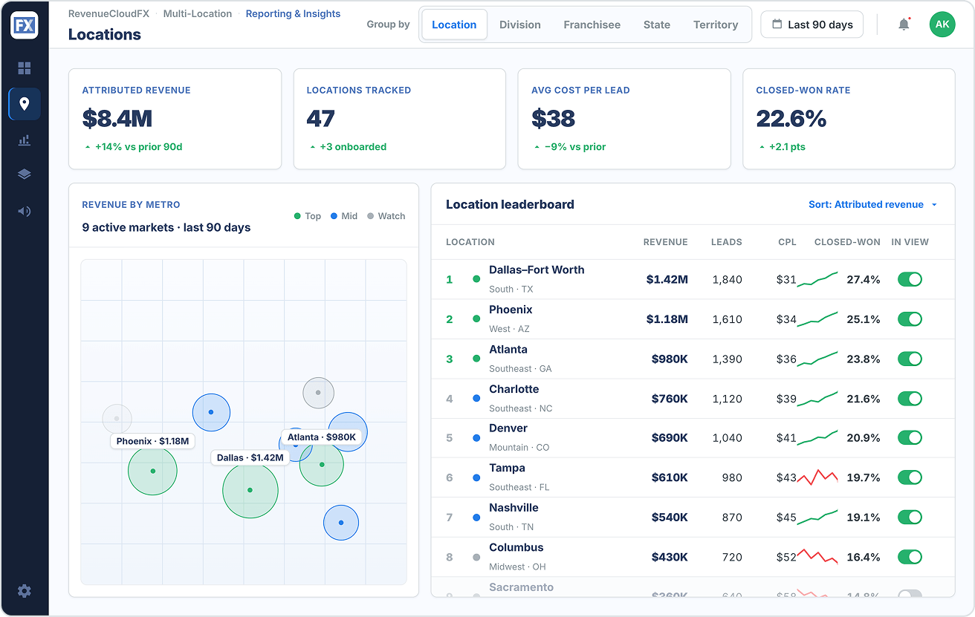The image size is (975, 617).
Task: Click the +14% vs prior 90d text
Action: [x=139, y=147]
